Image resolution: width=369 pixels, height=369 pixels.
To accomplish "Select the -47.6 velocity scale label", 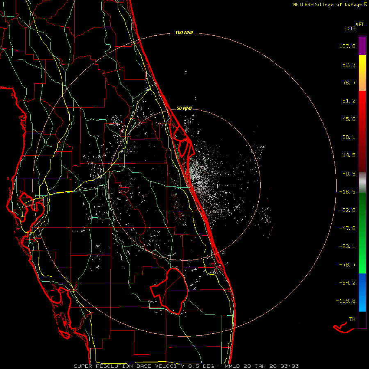I will pos(347,228).
